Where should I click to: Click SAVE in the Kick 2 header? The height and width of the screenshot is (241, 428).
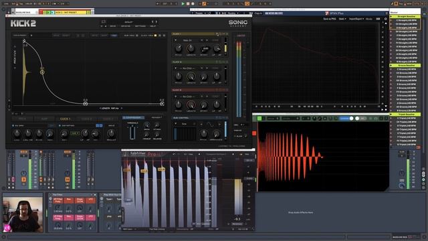pyautogui.click(x=113, y=26)
